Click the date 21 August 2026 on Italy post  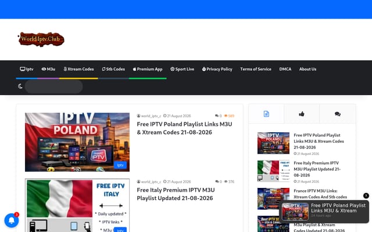[177, 182]
